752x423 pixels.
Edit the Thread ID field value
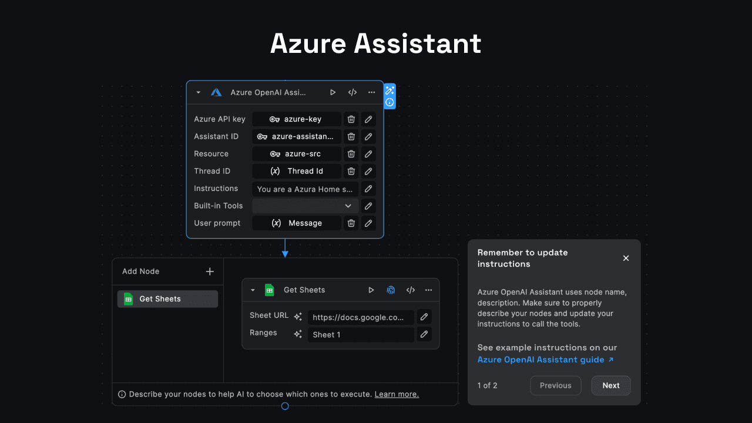pyautogui.click(x=368, y=171)
